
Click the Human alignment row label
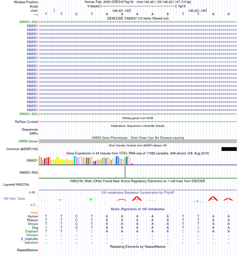(33, 216)
